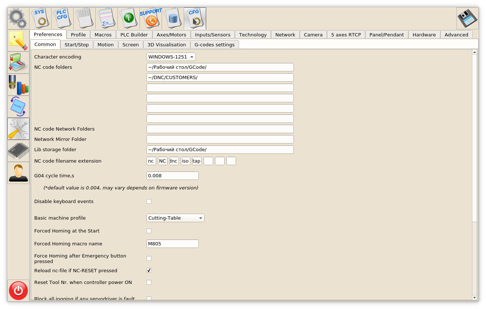Click the PLC CFG toolbar icon
The image size is (486, 309).
coord(62,18)
